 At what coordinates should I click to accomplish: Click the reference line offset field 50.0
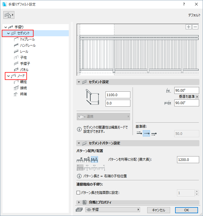pos(186,134)
